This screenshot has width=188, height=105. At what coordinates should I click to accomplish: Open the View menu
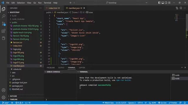click(29, 3)
